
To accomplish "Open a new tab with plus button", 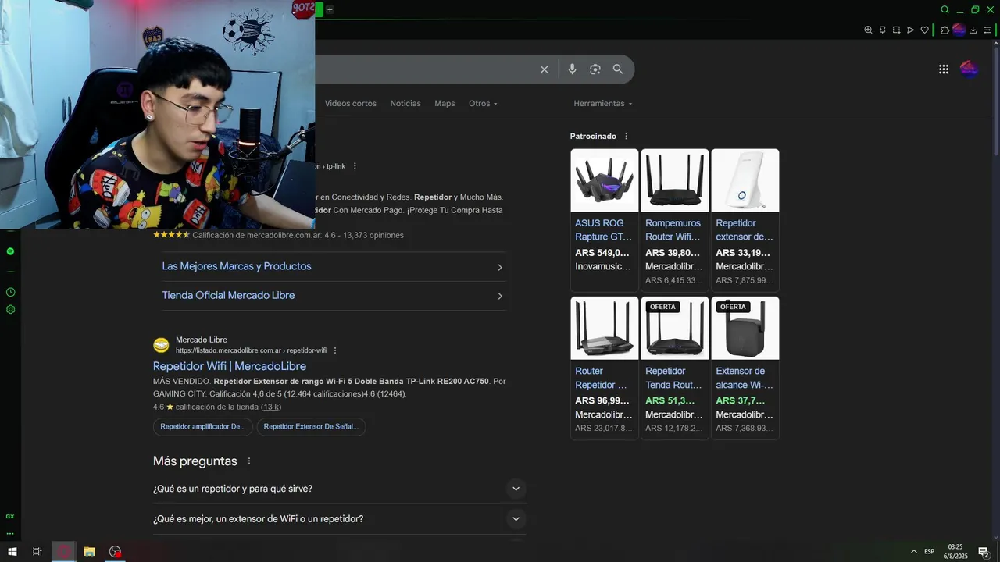I will (330, 9).
